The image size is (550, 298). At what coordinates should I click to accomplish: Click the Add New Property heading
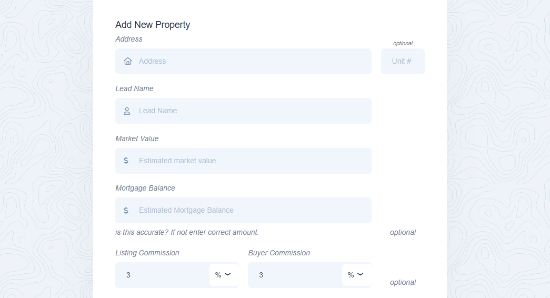pos(153,25)
